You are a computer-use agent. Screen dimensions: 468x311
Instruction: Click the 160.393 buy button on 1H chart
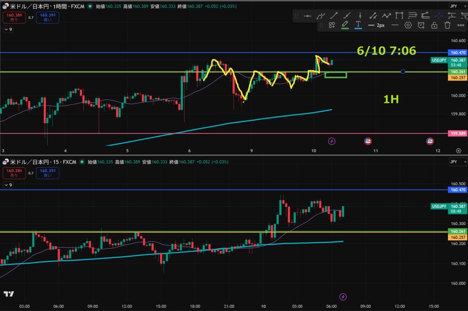tap(48, 17)
